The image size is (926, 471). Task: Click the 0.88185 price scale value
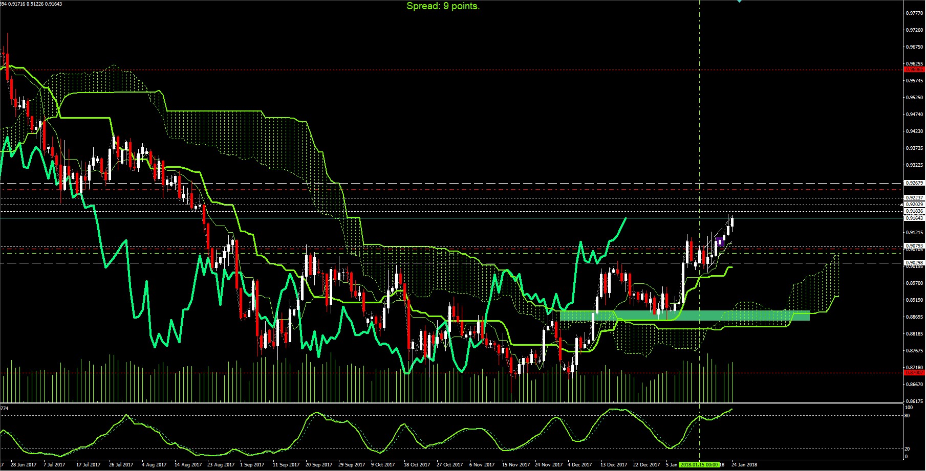tap(914, 334)
